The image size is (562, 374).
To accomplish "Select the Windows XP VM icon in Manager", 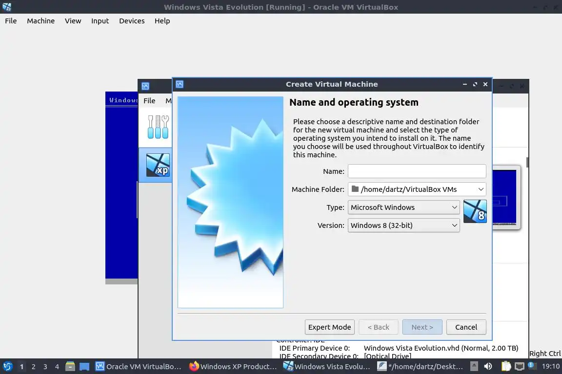I will tap(158, 165).
